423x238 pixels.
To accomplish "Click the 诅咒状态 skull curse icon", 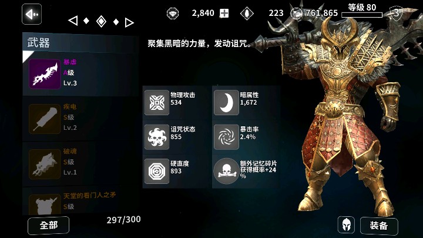I will pos(157,137).
